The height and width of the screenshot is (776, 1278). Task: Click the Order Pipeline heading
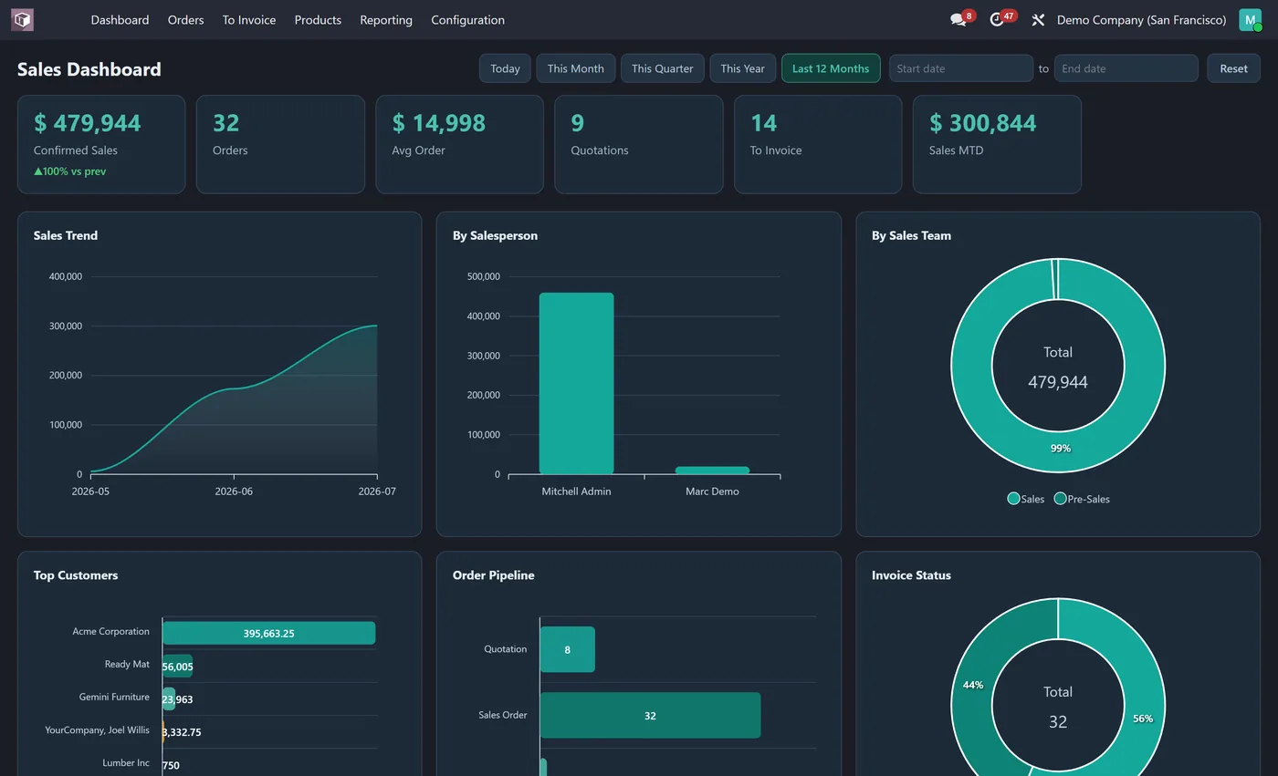[x=494, y=575]
